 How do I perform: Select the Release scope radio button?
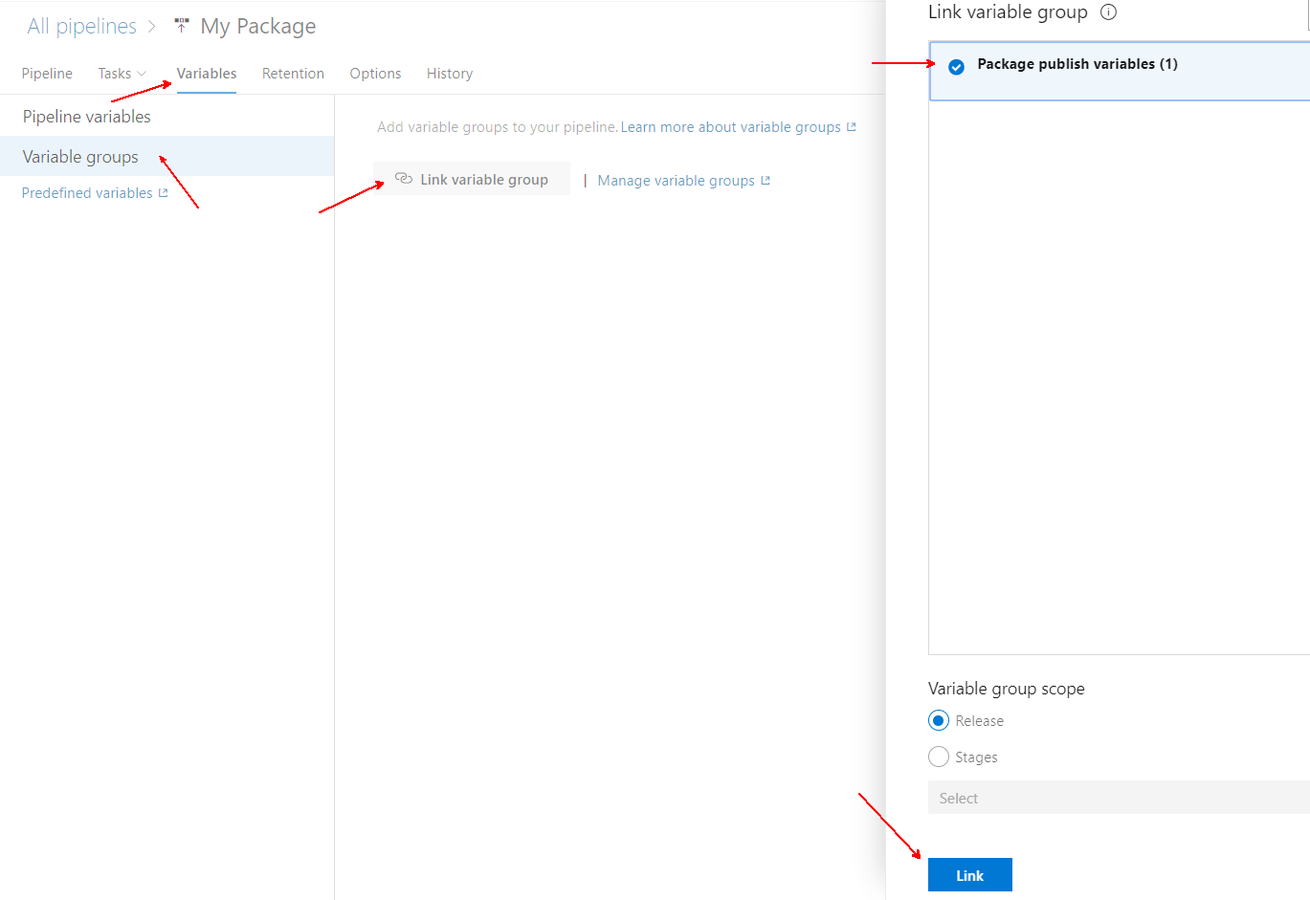tap(938, 720)
